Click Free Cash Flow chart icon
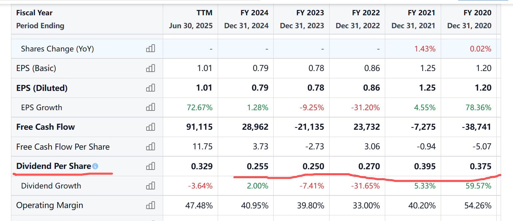 click(150, 127)
